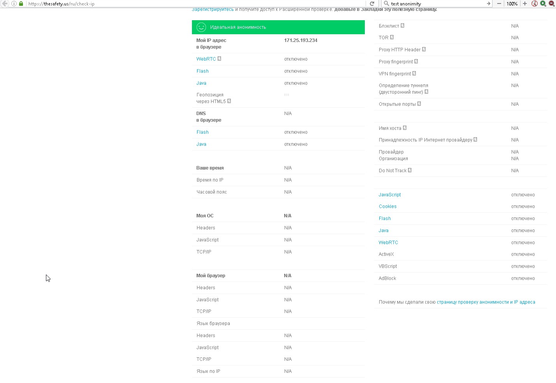Open info icon beside Принадлежность IP Интернет провайдеру
This screenshot has width=556, height=383.
475,140
